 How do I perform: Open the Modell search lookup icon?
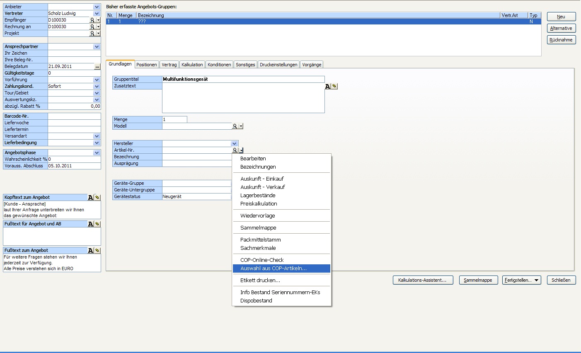tap(235, 126)
